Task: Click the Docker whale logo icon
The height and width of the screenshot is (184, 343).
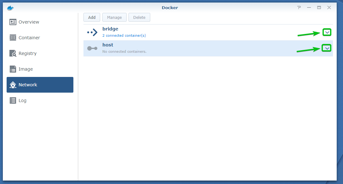Action: coord(10,8)
